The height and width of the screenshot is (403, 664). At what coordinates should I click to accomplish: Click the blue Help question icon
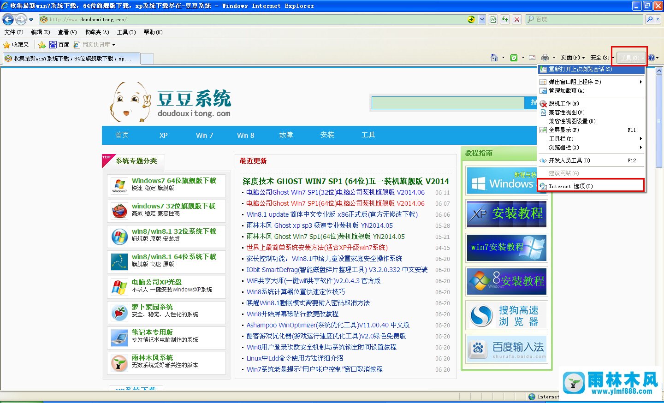pyautogui.click(x=652, y=58)
